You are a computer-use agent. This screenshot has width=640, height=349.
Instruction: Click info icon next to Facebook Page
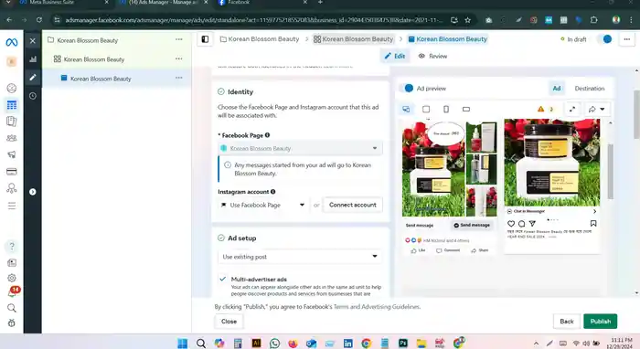[x=267, y=135]
